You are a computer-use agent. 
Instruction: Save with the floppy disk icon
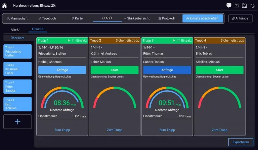tap(244, 5)
